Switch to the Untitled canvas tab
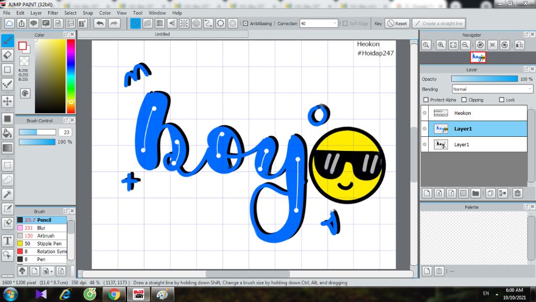536x302 pixels. (162, 34)
